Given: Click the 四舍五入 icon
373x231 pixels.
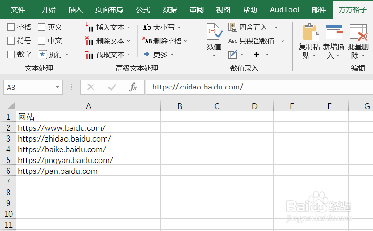Looking at the screenshot, I should point(233,27).
